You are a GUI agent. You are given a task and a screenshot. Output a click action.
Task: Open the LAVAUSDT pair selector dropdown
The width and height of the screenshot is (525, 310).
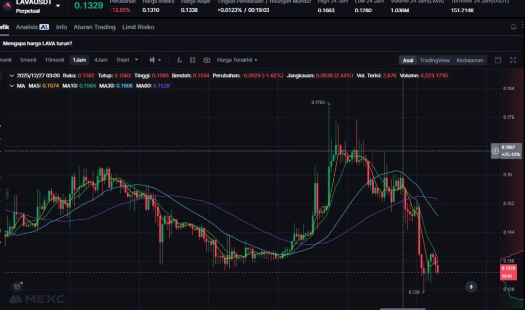point(57,6)
